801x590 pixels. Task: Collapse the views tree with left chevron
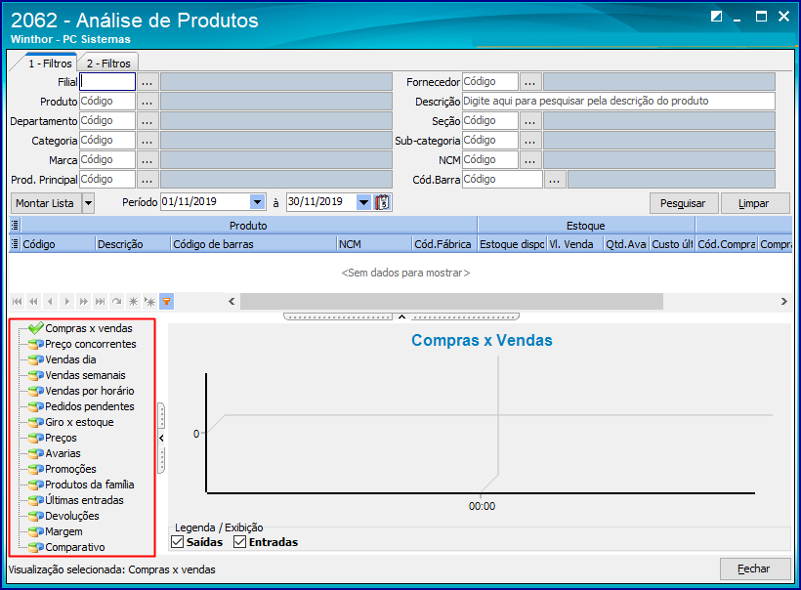[161, 439]
